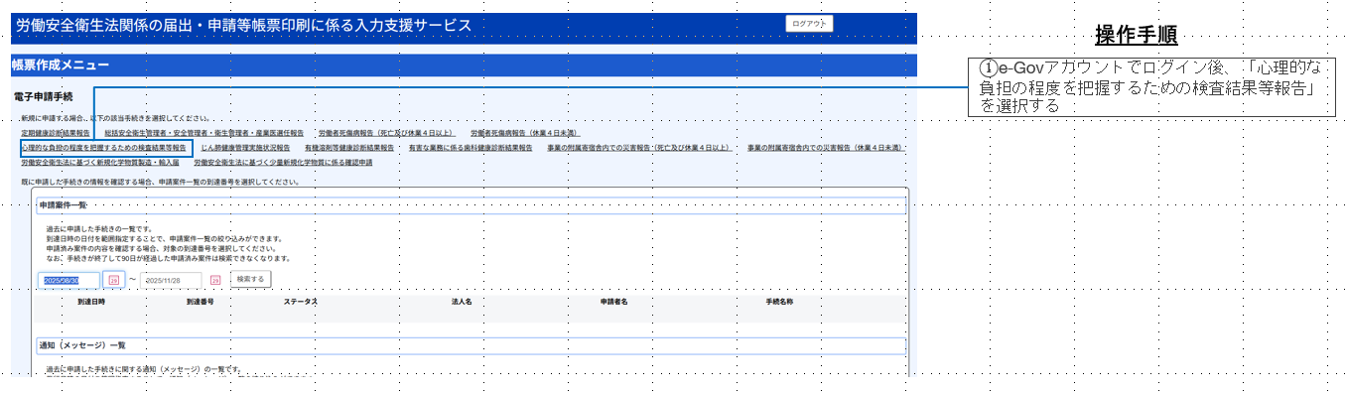The width and height of the screenshot is (1346, 393).
Task: Select 心理的な負担の程度を把握するための検査結果等報告 link
Action: (x=103, y=147)
